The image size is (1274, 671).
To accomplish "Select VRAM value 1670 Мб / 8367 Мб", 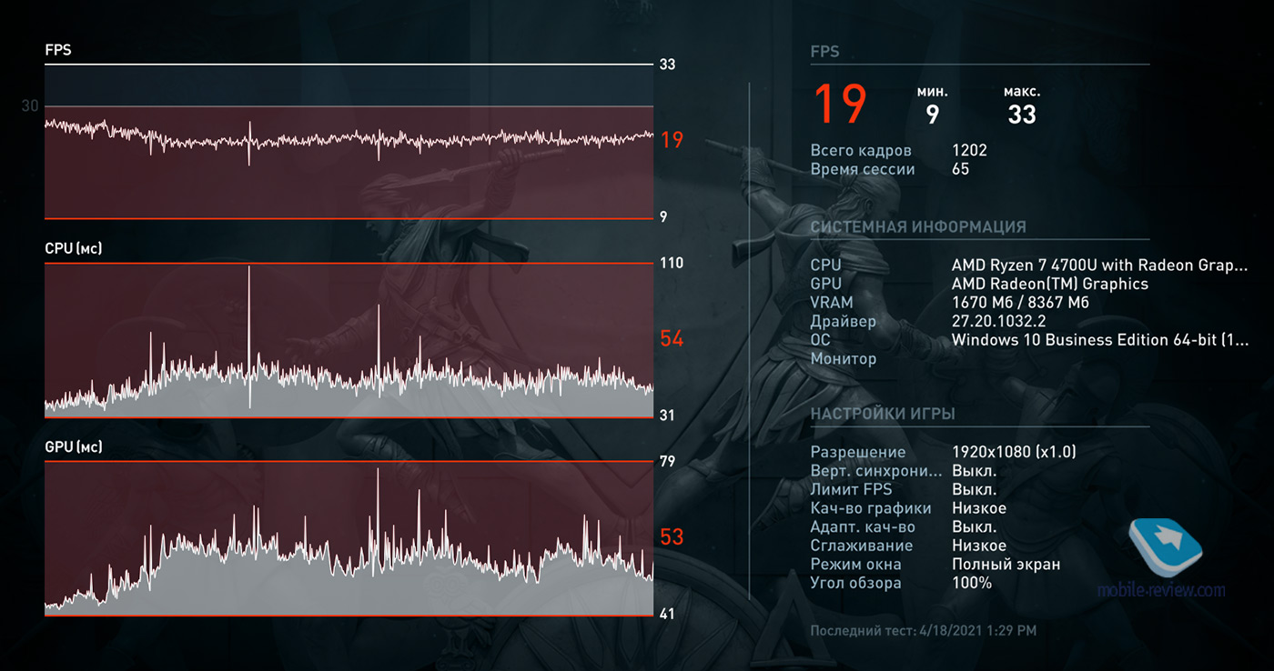I will point(1020,303).
